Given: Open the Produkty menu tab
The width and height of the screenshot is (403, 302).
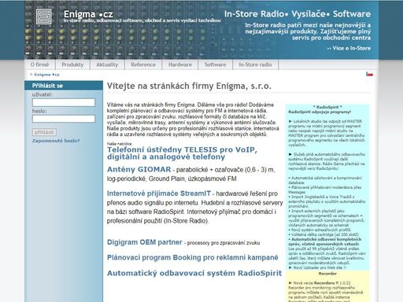Looking at the screenshot, I should coord(72,64).
